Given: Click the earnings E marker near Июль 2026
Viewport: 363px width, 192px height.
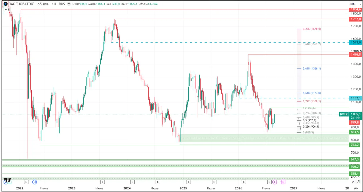Looking at the screenshot, I should tap(269, 182).
